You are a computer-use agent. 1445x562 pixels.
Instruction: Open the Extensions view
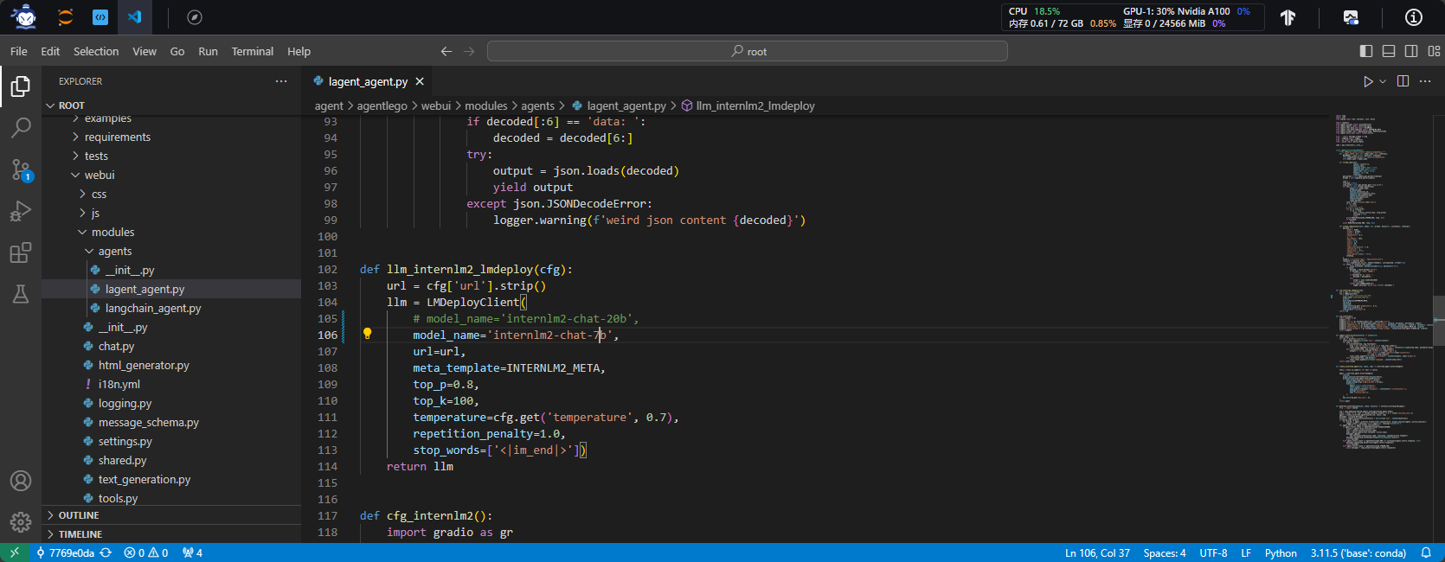tap(21, 252)
